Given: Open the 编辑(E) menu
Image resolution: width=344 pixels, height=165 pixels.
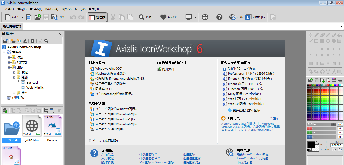Looking at the screenshot, I should click(22, 9).
